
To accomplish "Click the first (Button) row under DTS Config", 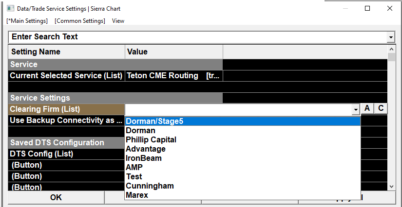I will (67, 165).
